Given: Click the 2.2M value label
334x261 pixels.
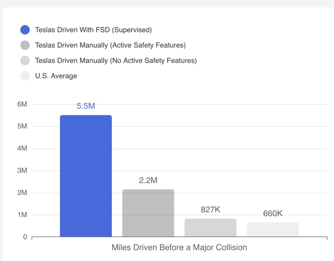Looking at the screenshot, I should [x=148, y=180].
